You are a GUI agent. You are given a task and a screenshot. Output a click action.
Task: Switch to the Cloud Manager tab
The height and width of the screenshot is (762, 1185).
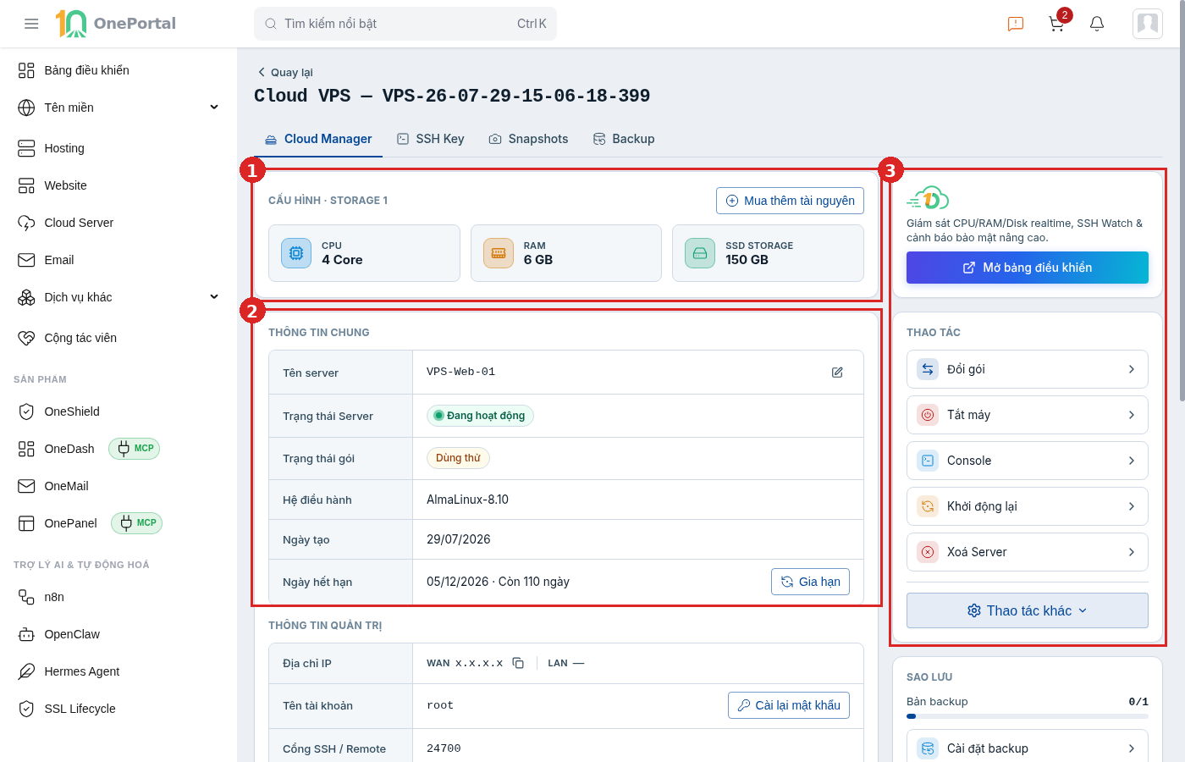click(318, 139)
